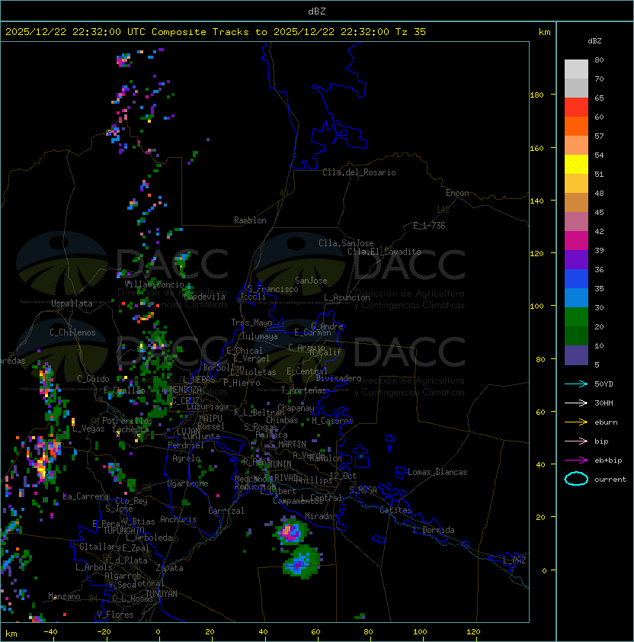The height and width of the screenshot is (642, 634).
Task: Select the purple 36-39 dBZ swatch
Action: (576, 260)
